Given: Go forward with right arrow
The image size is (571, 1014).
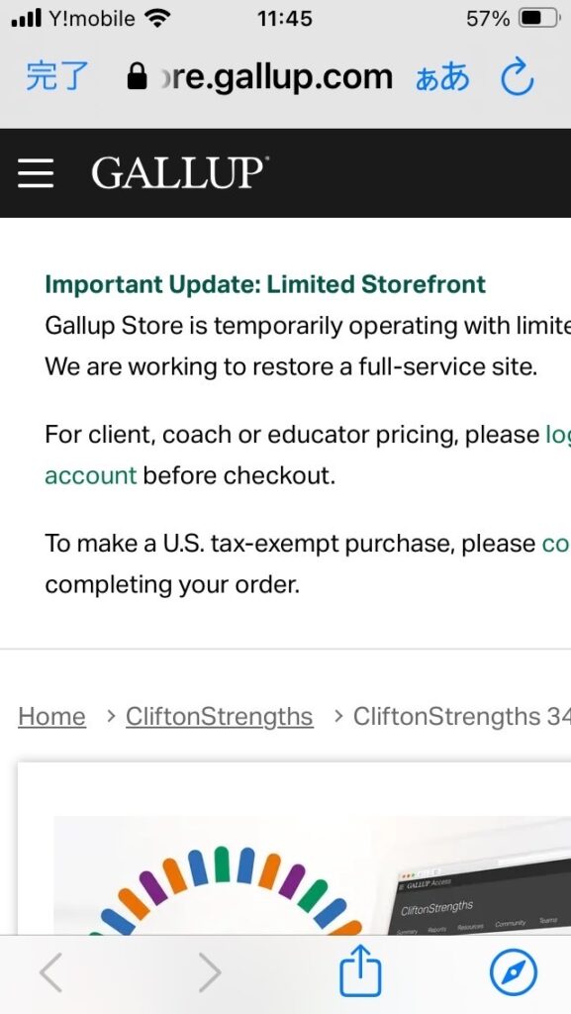Looking at the screenshot, I should (x=209, y=971).
